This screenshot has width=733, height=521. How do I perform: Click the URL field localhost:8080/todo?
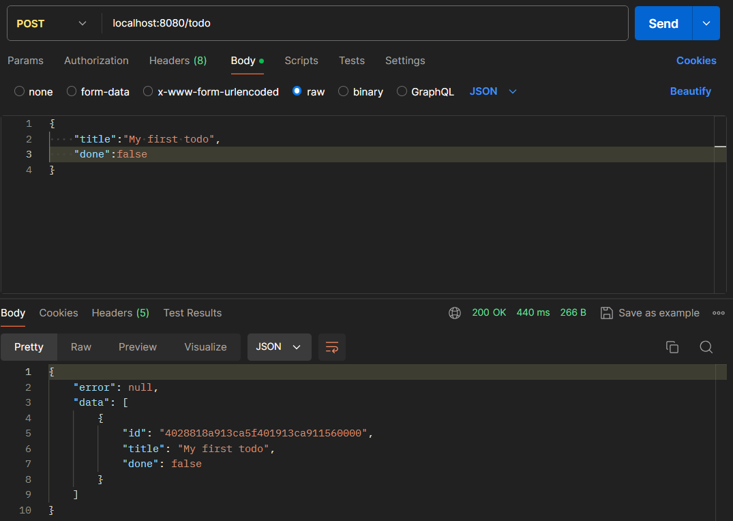[365, 23]
